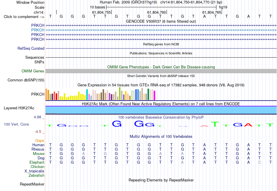Click 'Repeating Elements by RepeatMasker' title

[161, 180]
